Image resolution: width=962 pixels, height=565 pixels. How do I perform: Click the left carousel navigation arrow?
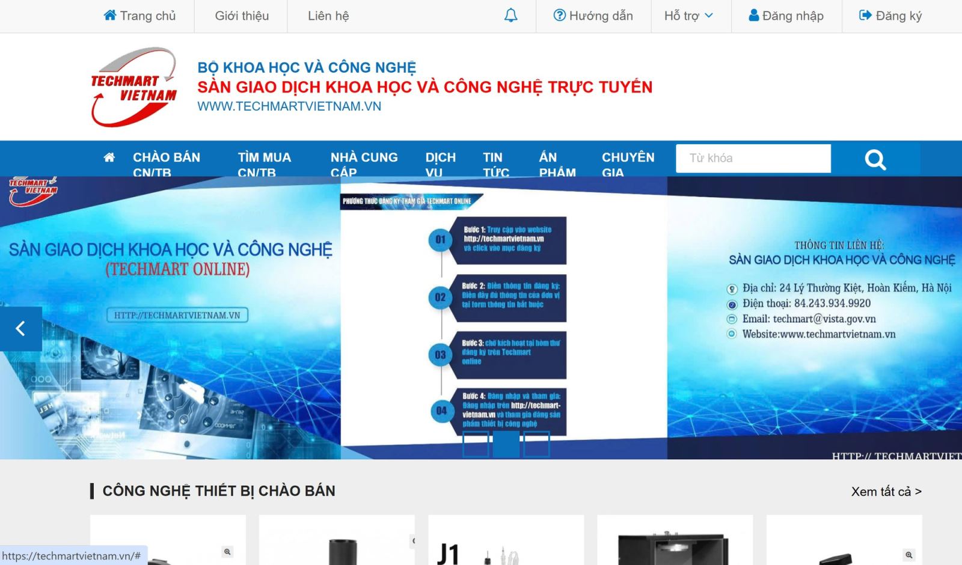(x=20, y=327)
